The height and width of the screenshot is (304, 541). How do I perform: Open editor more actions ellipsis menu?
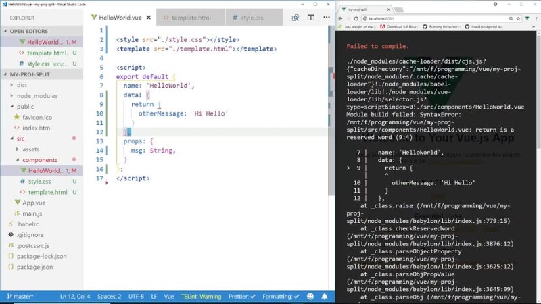pyautogui.click(x=327, y=18)
